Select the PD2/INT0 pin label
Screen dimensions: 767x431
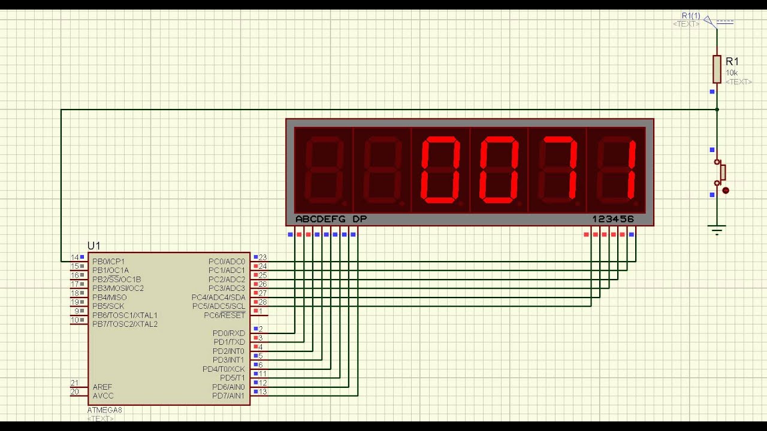tap(229, 351)
